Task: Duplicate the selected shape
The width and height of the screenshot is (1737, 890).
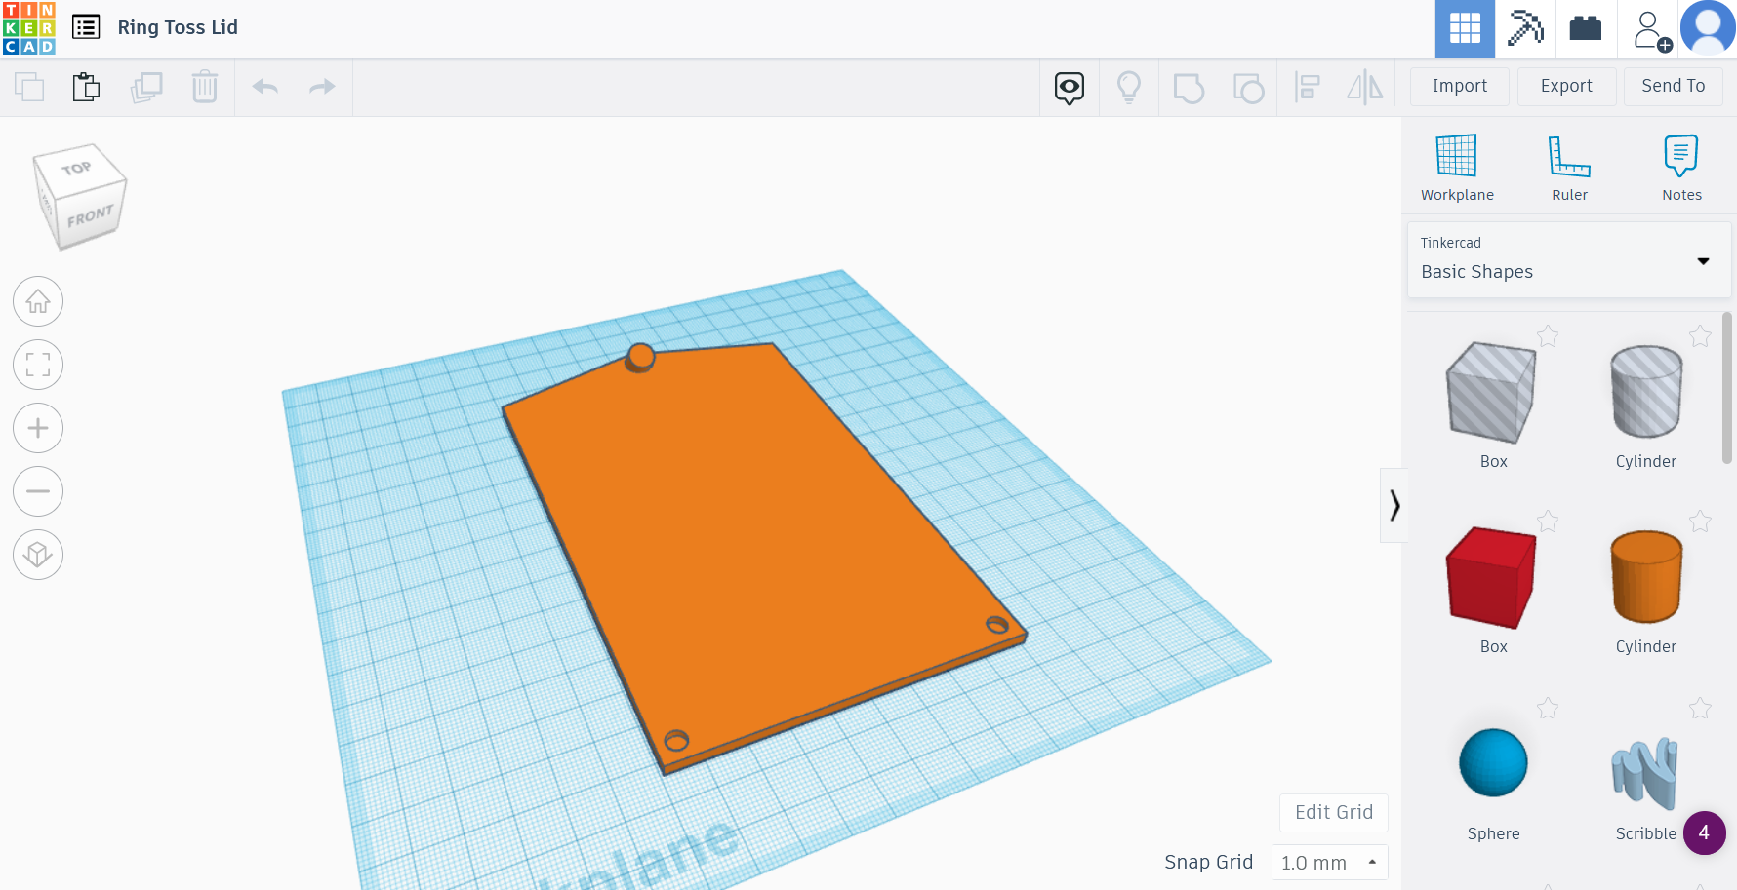Action: click(146, 87)
